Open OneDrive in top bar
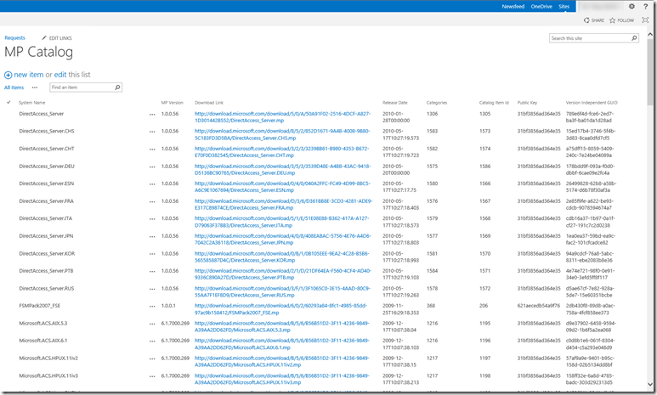 click(x=541, y=6)
